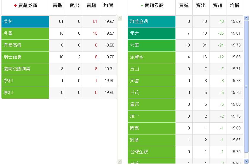Viewport: 249px width, 165px height.
Task: Select broker 港商法國興業
Action: coord(25,69)
